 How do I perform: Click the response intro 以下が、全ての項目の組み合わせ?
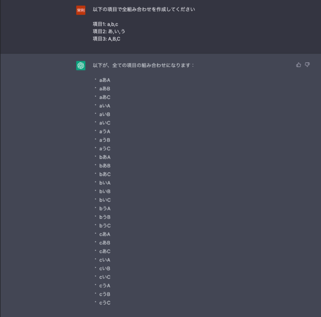point(144,65)
